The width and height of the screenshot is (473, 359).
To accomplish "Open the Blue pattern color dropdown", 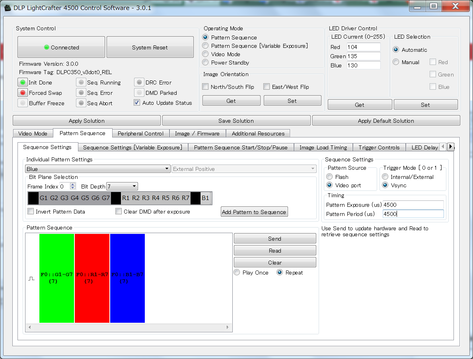I will point(98,169).
